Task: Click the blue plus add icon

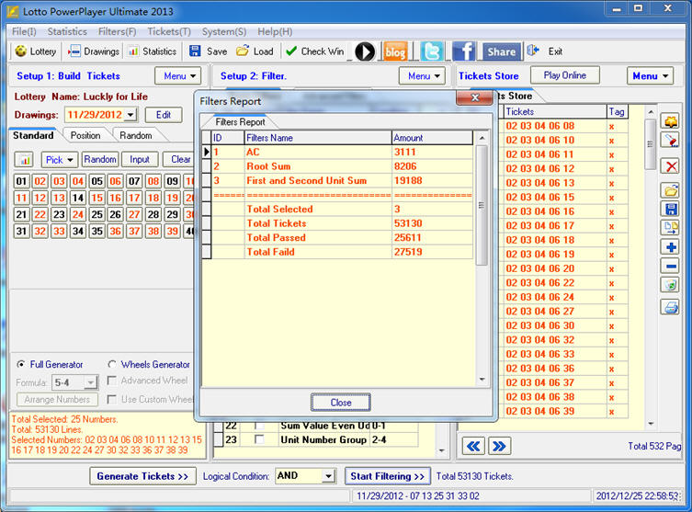Action: coord(671,247)
